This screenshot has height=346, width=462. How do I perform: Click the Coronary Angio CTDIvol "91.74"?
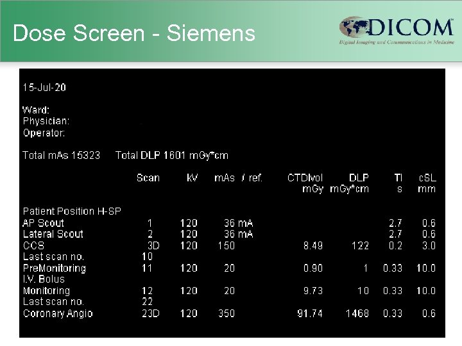click(x=310, y=313)
